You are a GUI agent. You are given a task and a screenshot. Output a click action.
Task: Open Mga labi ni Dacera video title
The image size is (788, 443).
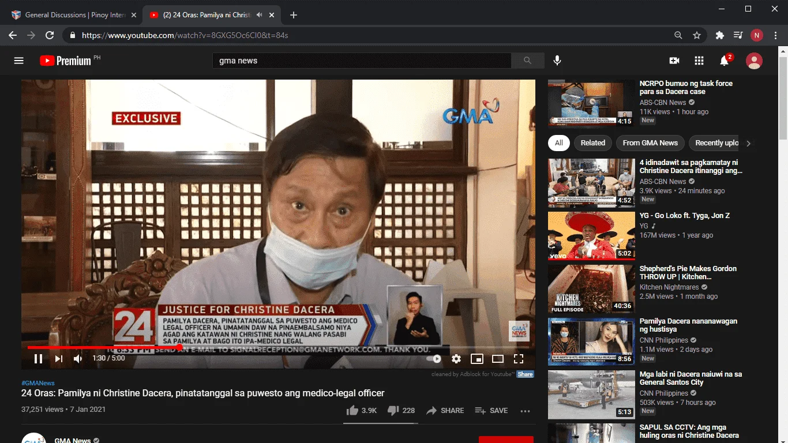691,378
